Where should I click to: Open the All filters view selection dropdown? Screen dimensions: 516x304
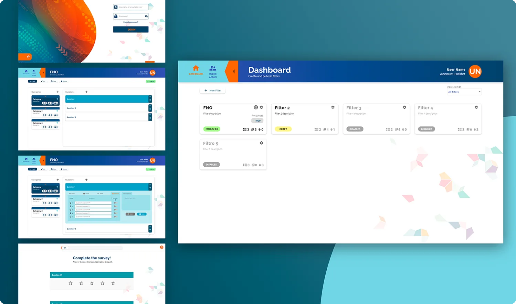point(464,92)
